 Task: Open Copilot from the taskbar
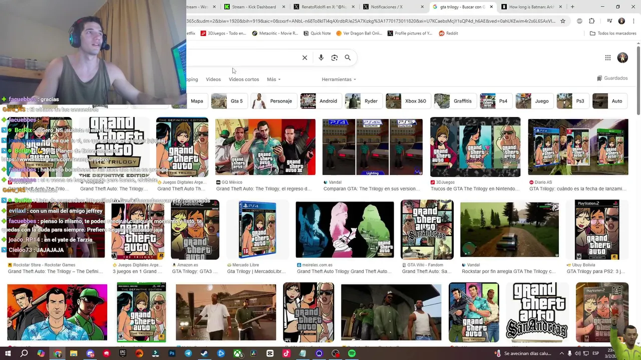coord(41,353)
